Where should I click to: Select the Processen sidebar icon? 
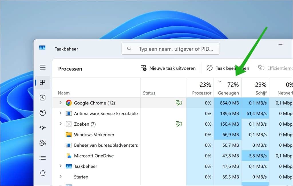[43, 83]
